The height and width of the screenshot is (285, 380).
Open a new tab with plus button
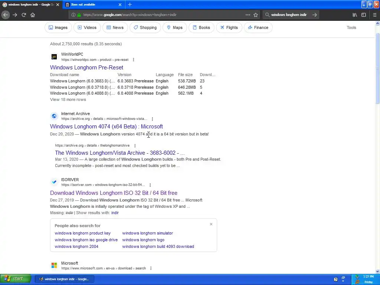pyautogui.click(x=130, y=4)
